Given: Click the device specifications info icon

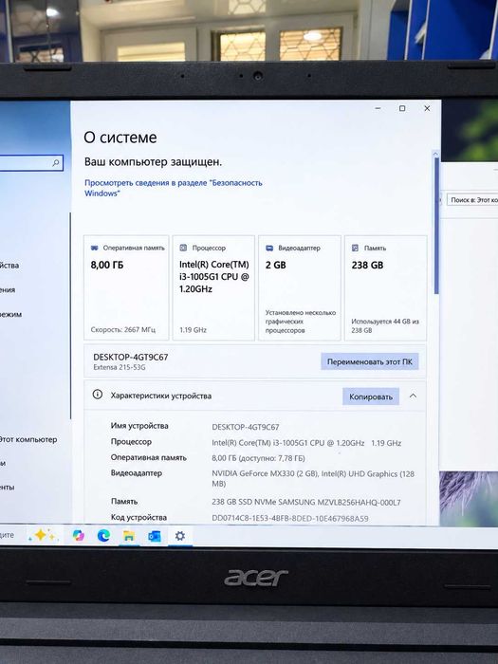Looking at the screenshot, I should (98, 395).
